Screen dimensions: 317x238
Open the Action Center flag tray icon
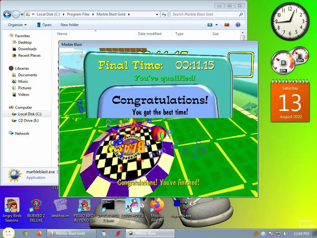tap(271, 234)
